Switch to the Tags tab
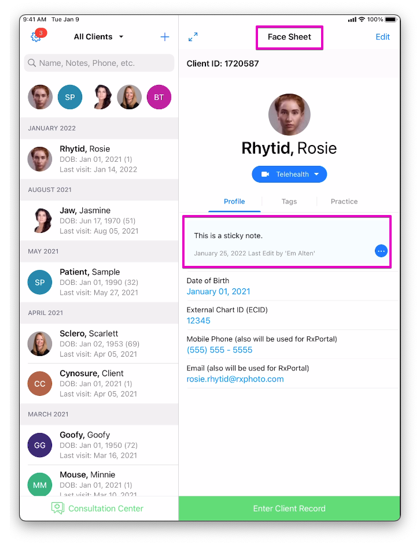The image size is (420, 545). pyautogui.click(x=289, y=202)
